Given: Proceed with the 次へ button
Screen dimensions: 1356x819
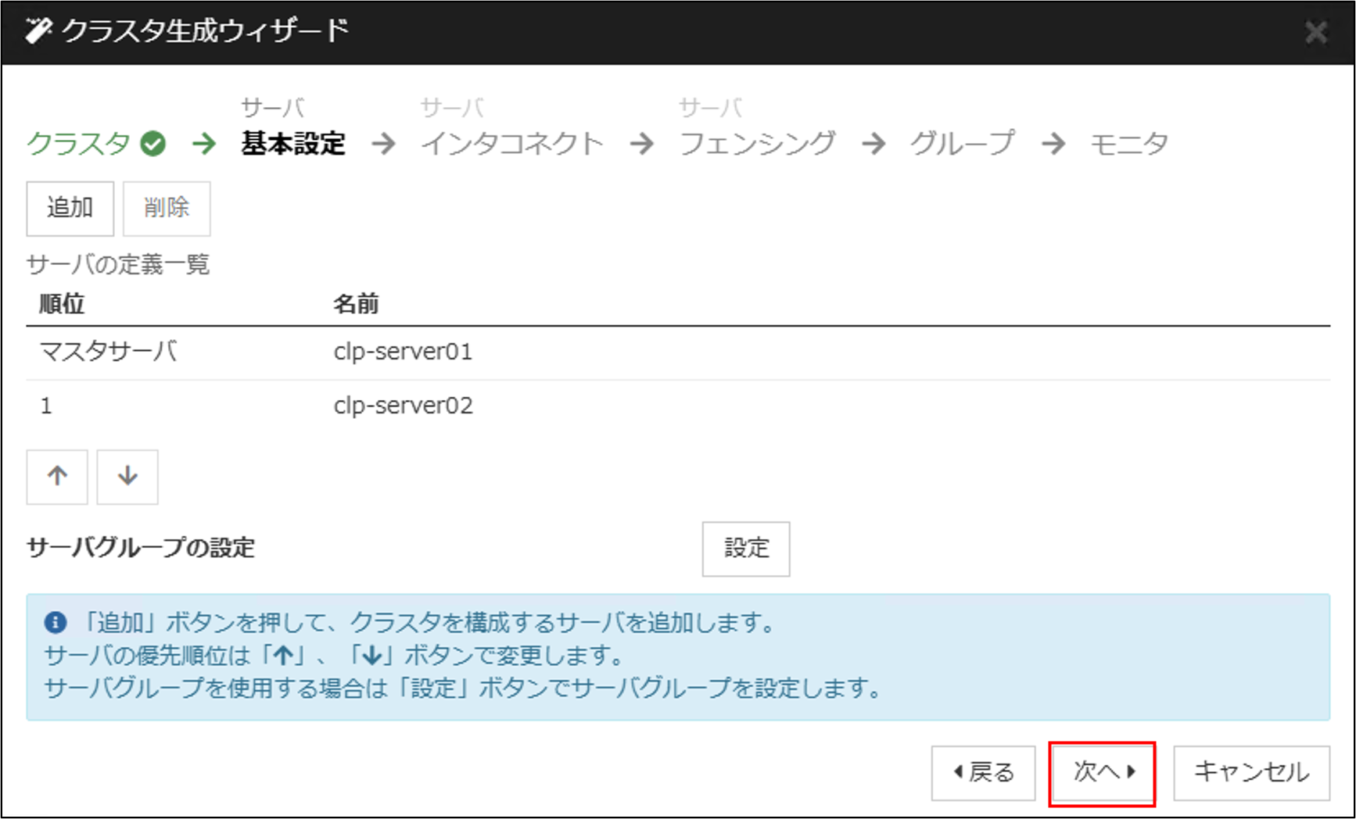Looking at the screenshot, I should (x=1102, y=772).
